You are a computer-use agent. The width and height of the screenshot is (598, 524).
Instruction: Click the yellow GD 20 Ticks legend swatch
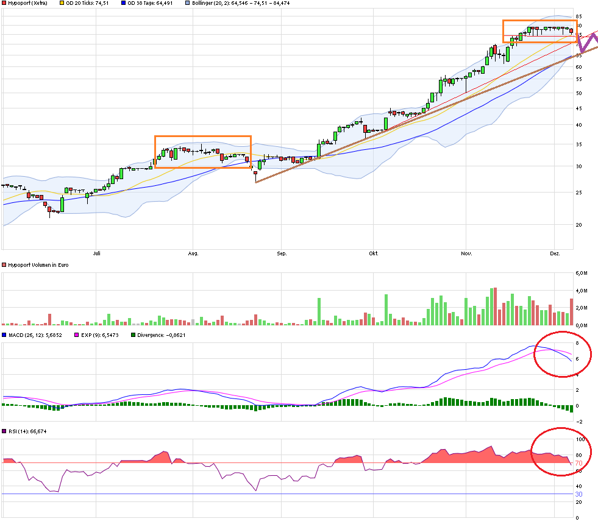tap(62, 3)
